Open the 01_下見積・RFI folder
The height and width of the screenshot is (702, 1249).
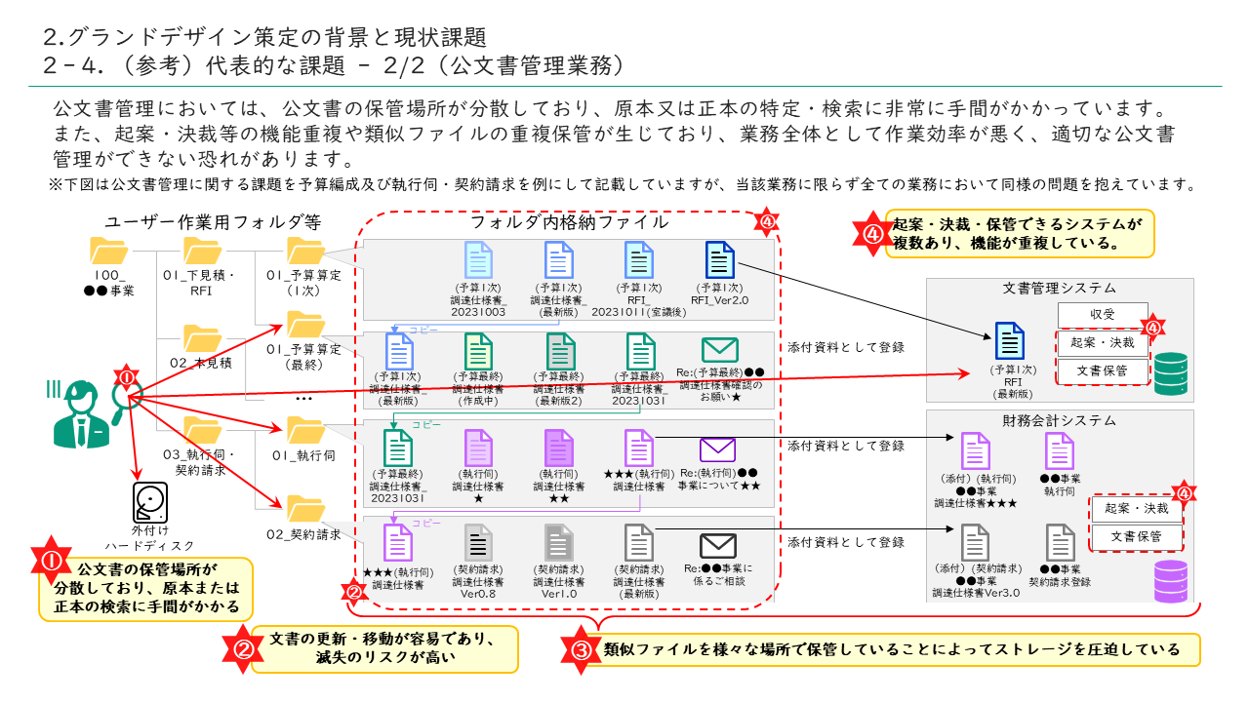pos(203,252)
